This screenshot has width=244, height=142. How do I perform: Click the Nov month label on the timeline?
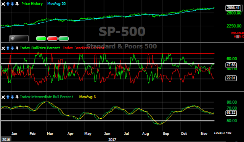(204, 134)
